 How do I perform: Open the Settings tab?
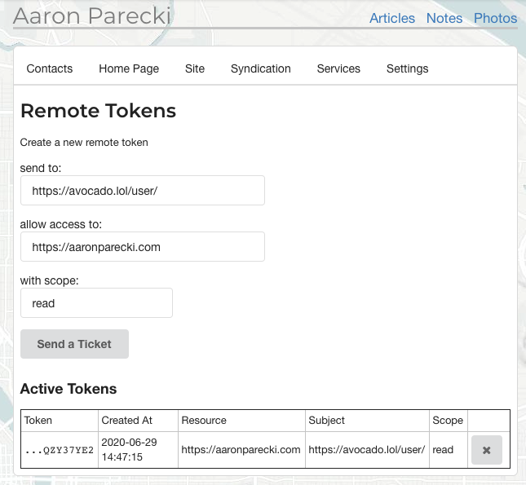[x=407, y=68]
